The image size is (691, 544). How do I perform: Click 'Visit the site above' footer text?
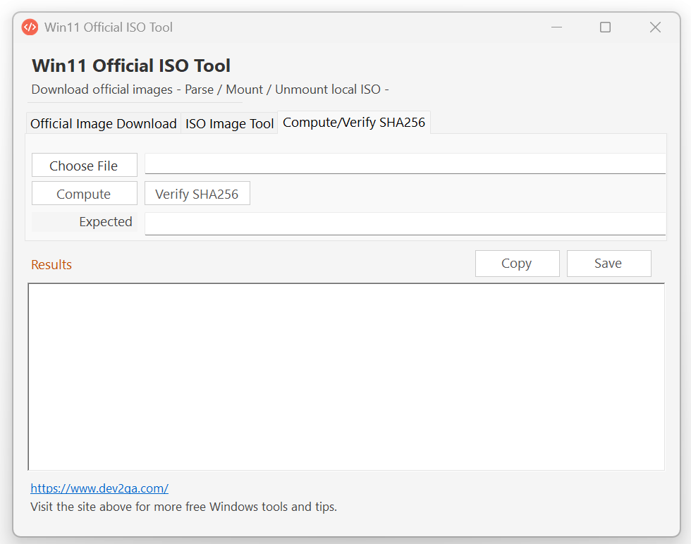183,507
